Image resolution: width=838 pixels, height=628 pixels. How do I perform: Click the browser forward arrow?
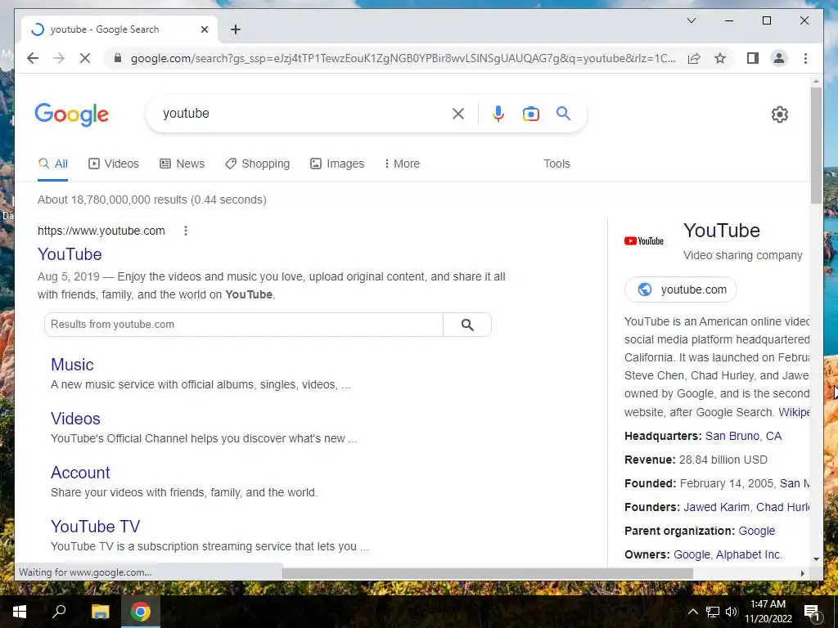pyautogui.click(x=59, y=58)
